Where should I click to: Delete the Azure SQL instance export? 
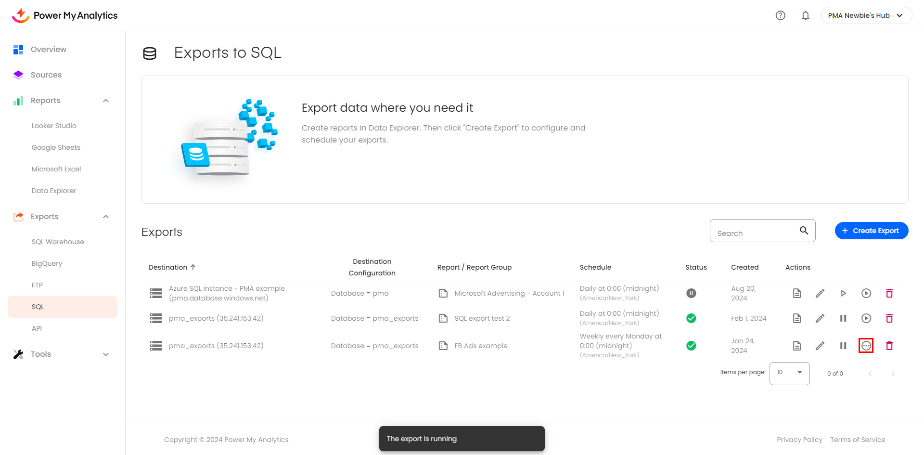(889, 293)
